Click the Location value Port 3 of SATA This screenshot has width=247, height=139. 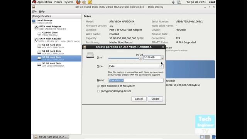125,30
